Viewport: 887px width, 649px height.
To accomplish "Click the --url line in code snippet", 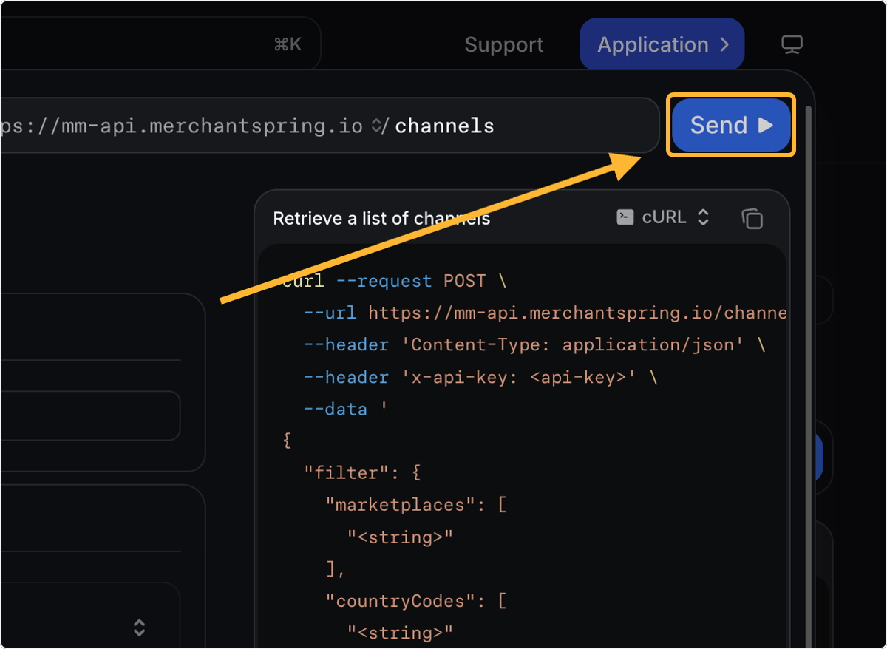I will click(x=545, y=313).
